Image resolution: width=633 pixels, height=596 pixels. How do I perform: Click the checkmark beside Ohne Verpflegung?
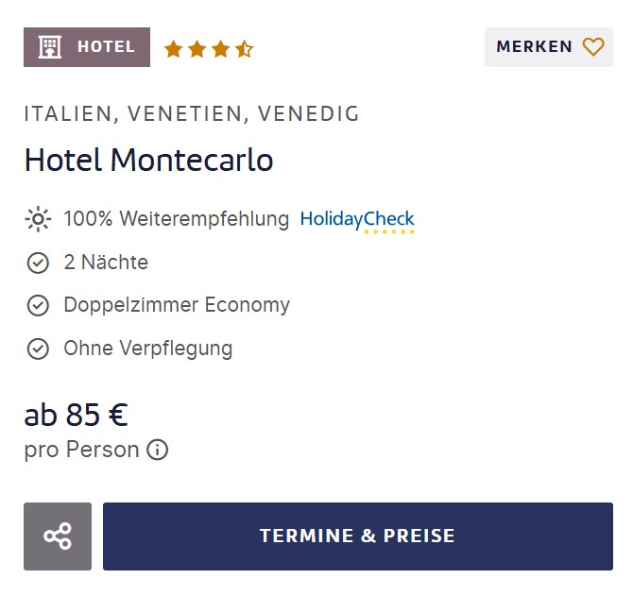[38, 349]
